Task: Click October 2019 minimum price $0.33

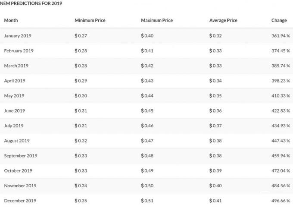Action: (81, 170)
